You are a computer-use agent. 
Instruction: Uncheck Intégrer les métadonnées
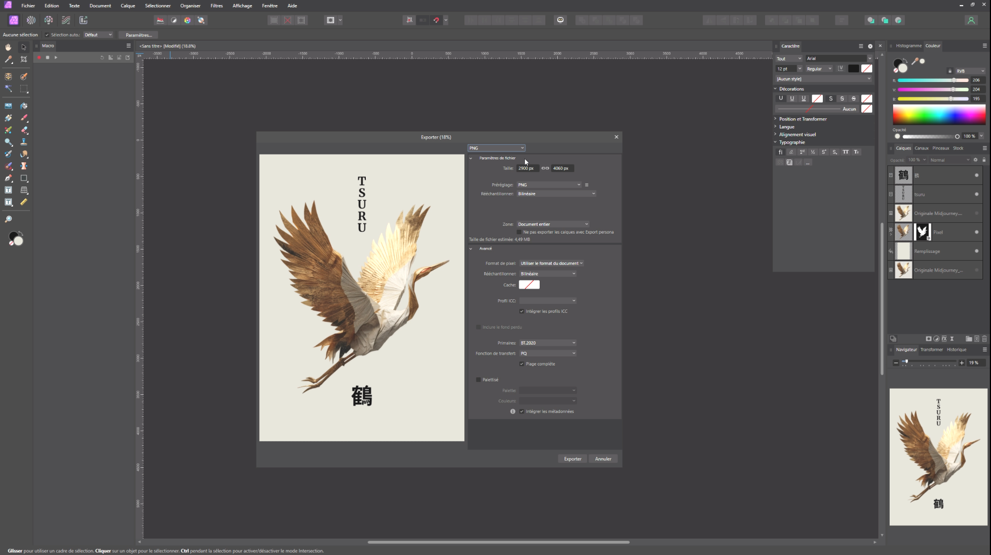pos(522,411)
